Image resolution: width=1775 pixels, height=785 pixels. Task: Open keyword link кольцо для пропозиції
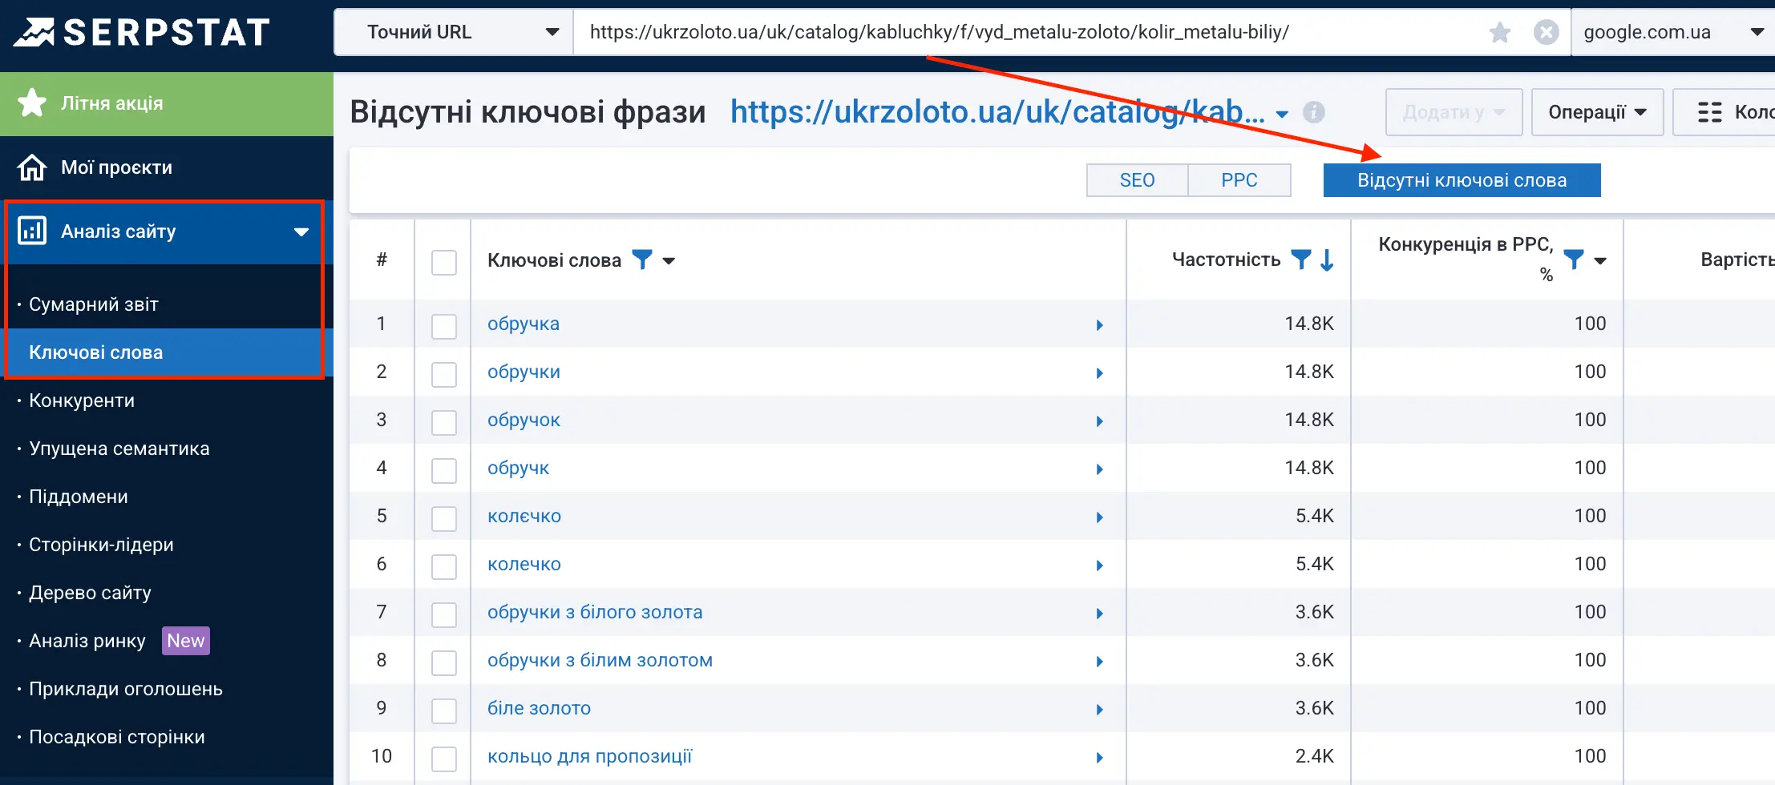[589, 756]
